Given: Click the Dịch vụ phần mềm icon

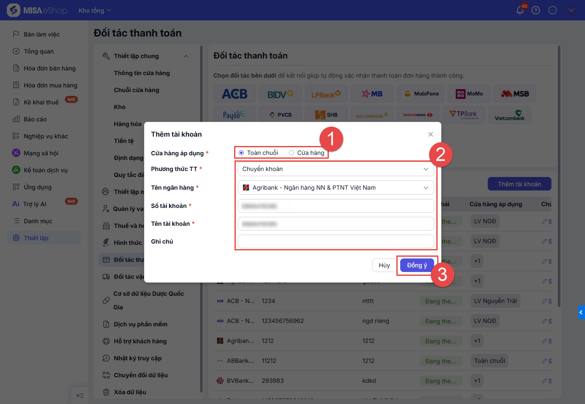Looking at the screenshot, I should pos(106,324).
